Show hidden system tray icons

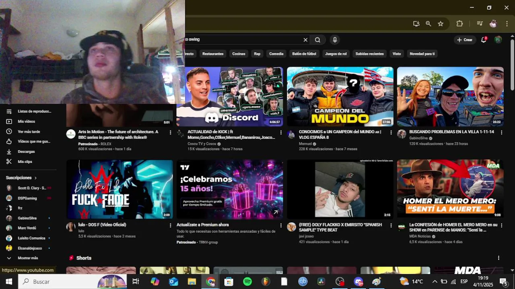(435, 281)
